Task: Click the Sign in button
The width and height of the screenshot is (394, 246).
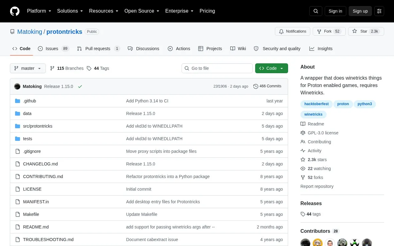Action: click(336, 11)
